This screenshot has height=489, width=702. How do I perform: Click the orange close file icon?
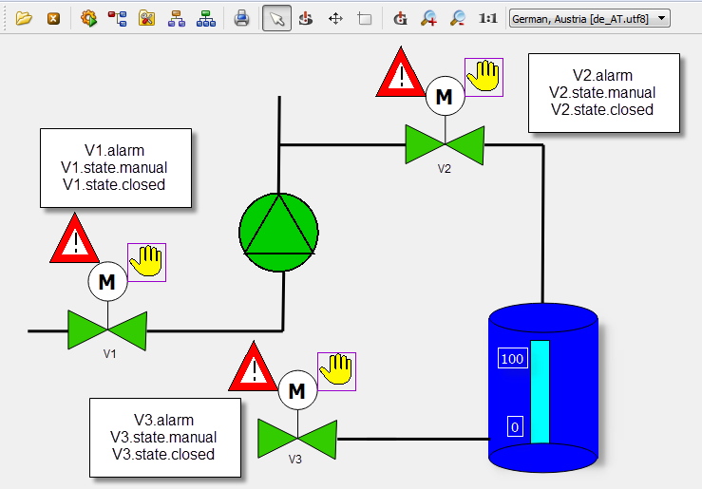tap(54, 18)
